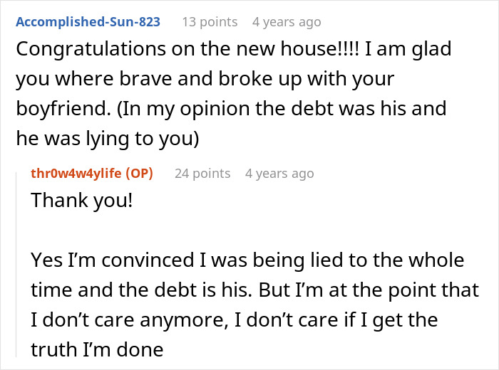
Task: Click the line starting 'you where brave'
Action: [x=205, y=78]
